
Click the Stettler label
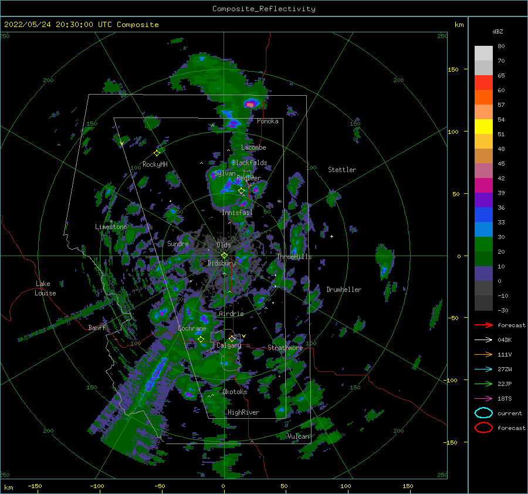[x=342, y=170]
